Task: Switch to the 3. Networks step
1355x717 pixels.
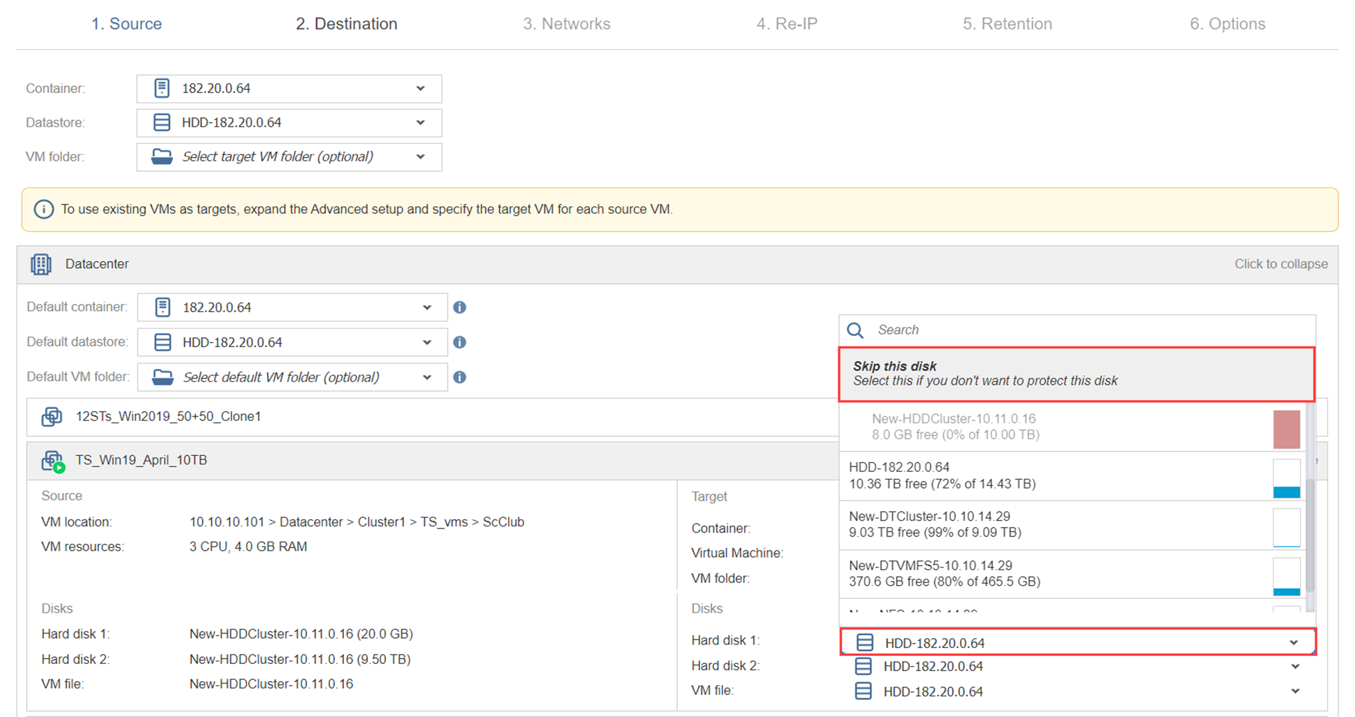Action: pos(567,24)
